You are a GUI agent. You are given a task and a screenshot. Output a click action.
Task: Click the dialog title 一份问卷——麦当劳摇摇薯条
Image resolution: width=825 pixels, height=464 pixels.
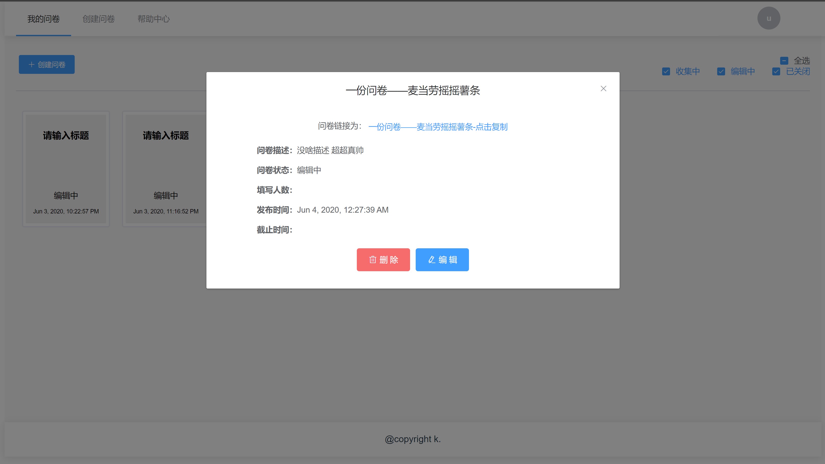click(412, 91)
